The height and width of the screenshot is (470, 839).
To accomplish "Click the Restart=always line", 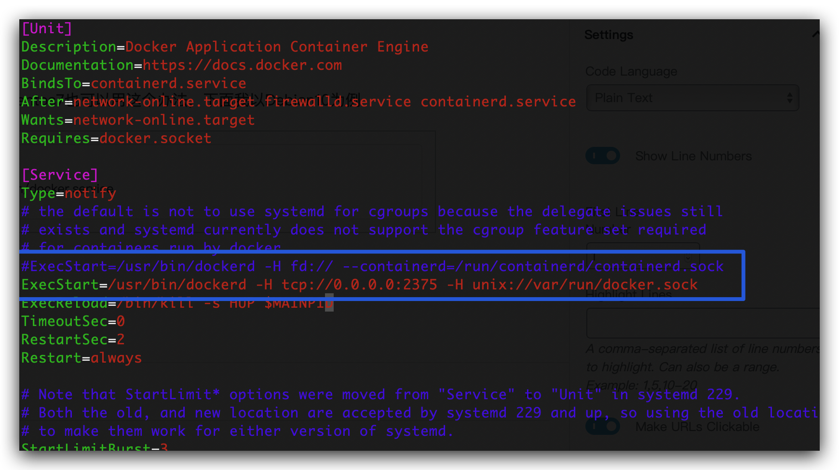I will [x=81, y=358].
